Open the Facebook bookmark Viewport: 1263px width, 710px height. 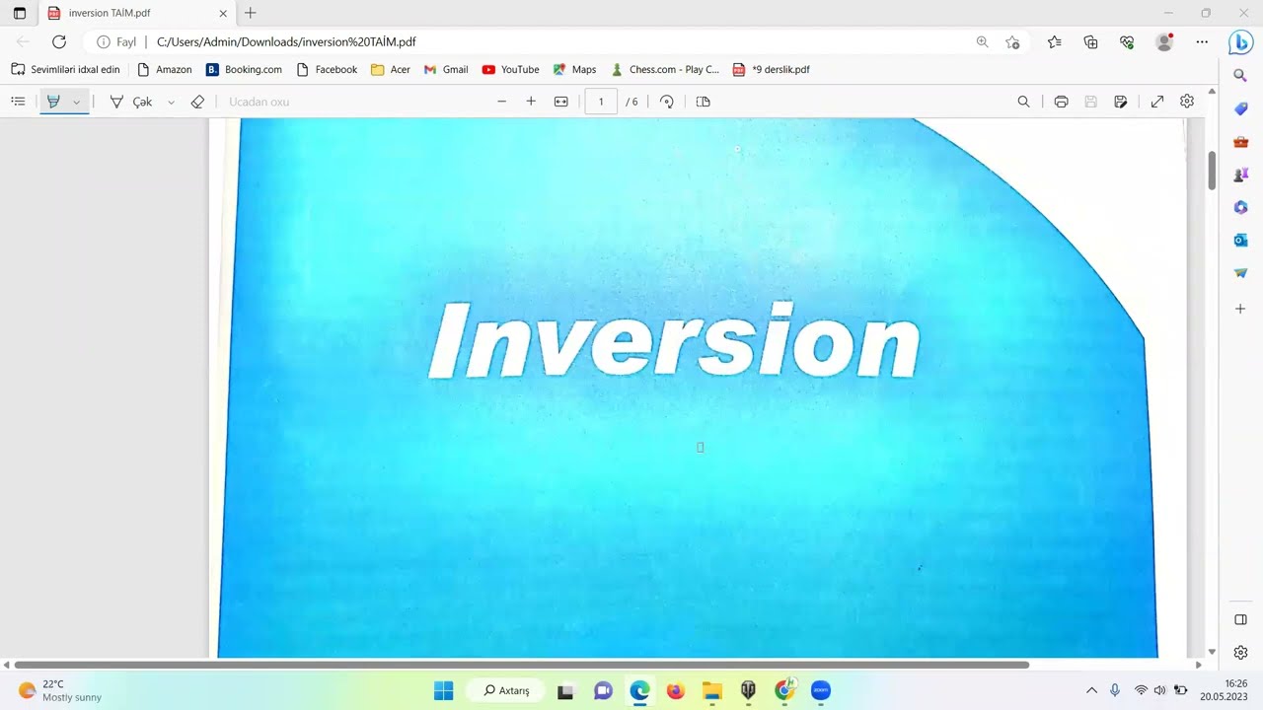[x=327, y=69]
